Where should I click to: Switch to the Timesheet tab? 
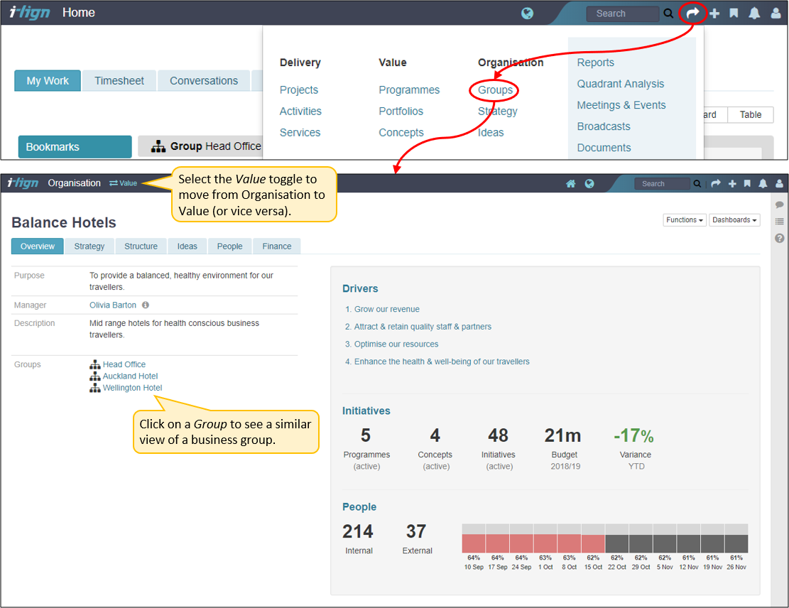[x=119, y=80]
